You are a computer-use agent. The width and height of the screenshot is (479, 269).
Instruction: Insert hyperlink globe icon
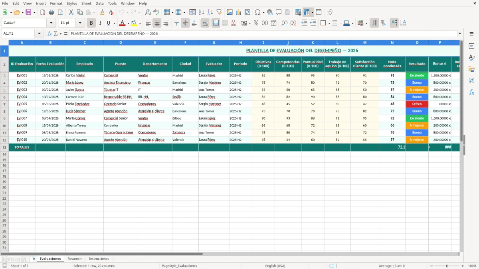pyautogui.click(x=270, y=12)
